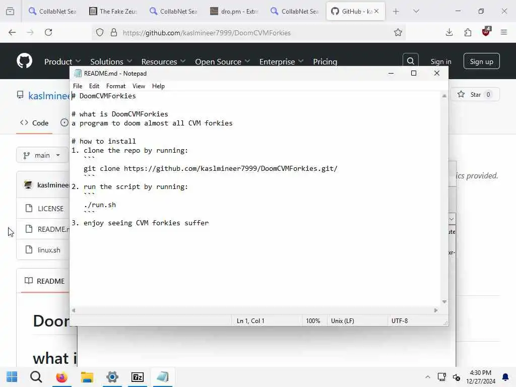The width and height of the screenshot is (516, 387).
Task: Click "Unix (LF)" in Notepad status bar
Action: [343, 320]
